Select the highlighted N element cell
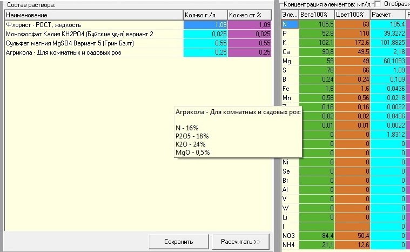The width and height of the screenshot is (410, 252). (290, 24)
